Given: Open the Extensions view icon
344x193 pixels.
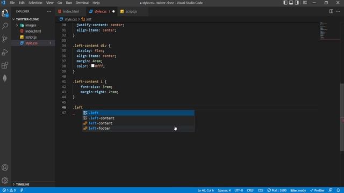Looking at the screenshot, I should [x=5, y=65].
